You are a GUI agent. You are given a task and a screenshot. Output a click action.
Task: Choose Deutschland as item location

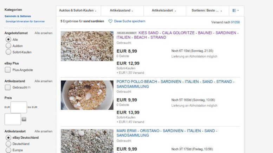(x=8, y=144)
